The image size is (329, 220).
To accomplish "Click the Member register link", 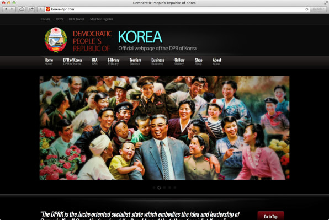I will (x=102, y=19).
